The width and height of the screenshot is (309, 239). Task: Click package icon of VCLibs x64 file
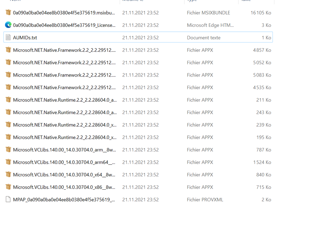coord(8,175)
